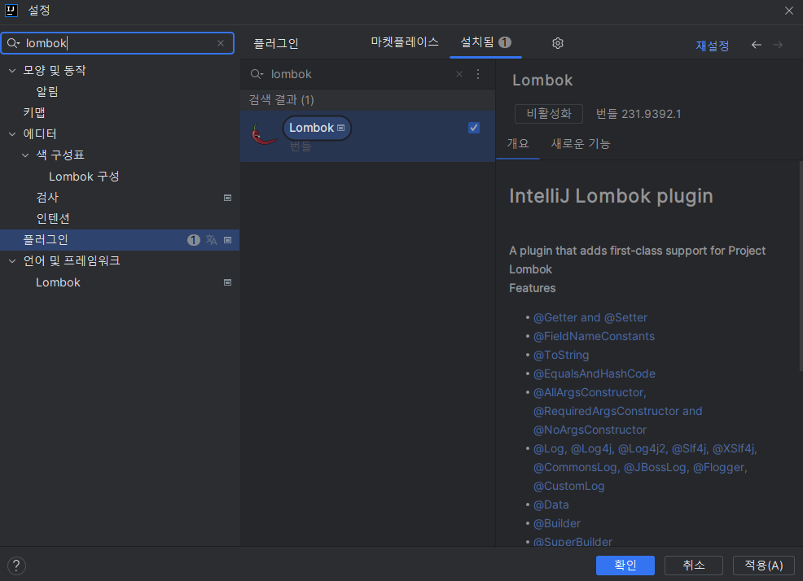Open the @ToString link
Screen dimensions: 803x581
(561, 356)
